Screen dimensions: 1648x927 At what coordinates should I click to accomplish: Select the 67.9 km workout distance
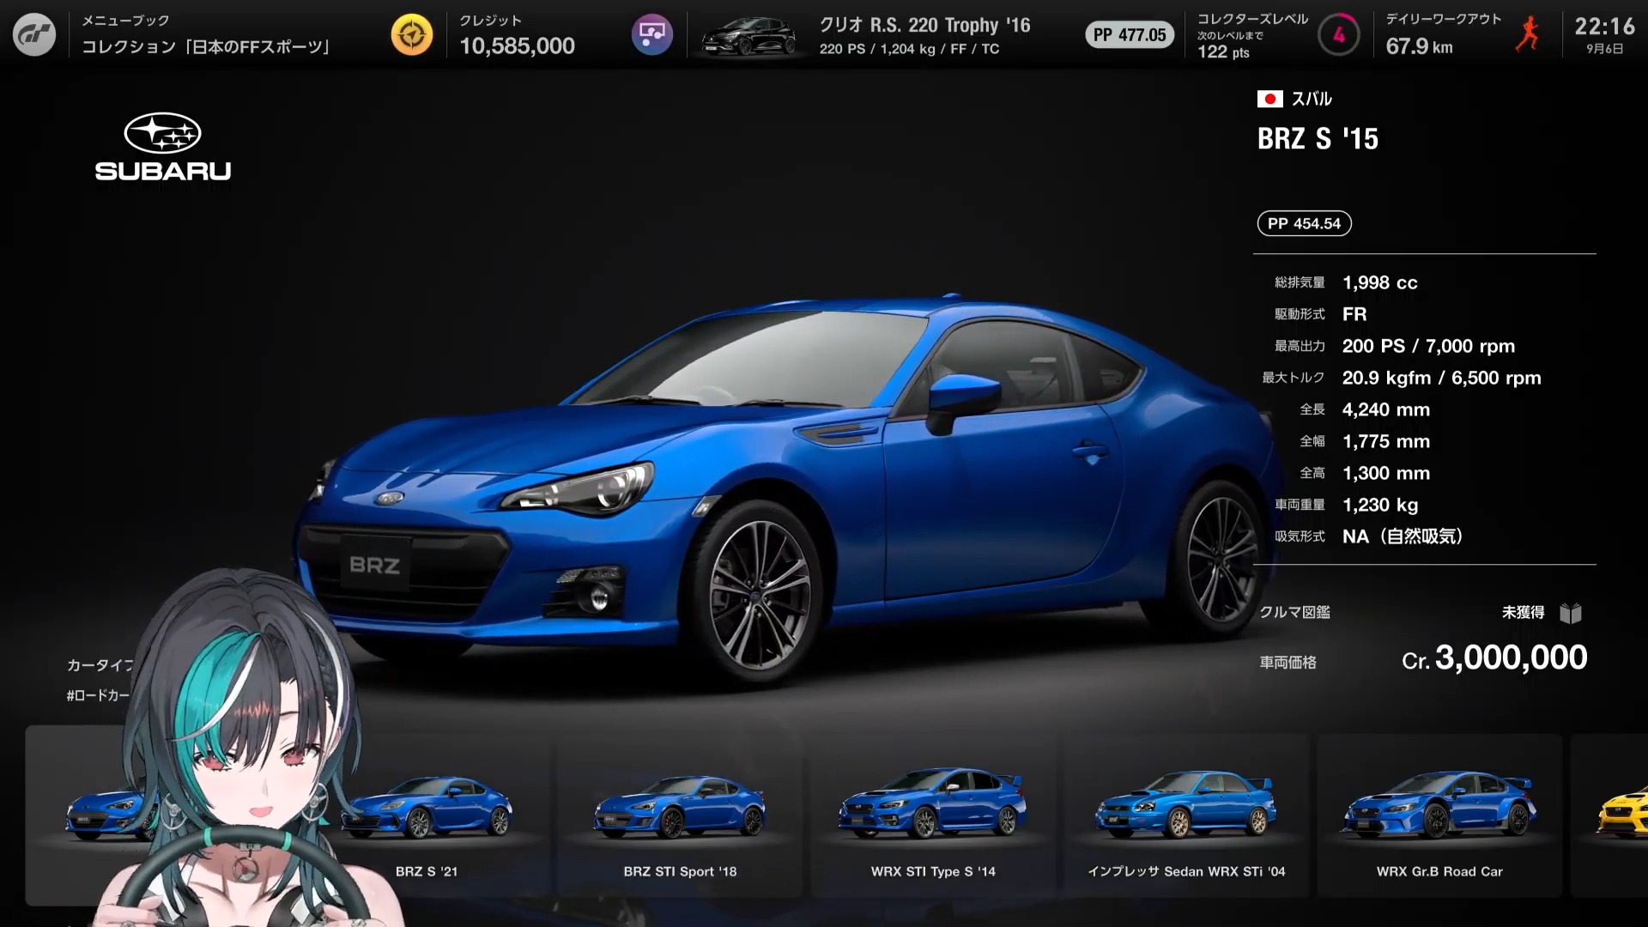1420,46
